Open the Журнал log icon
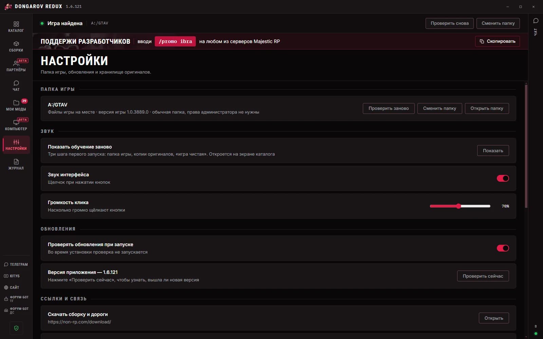The image size is (543, 339). (16, 164)
